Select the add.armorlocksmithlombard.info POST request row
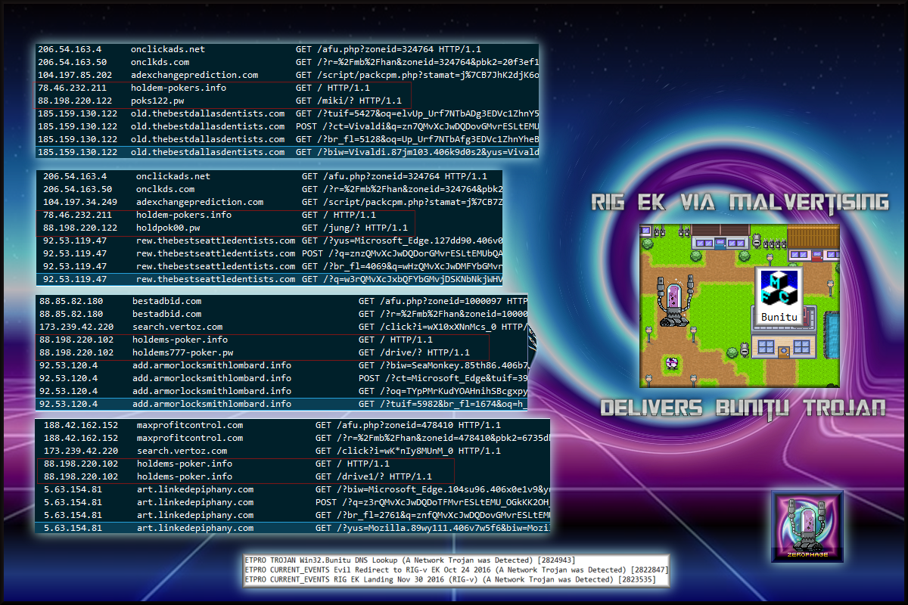908x605 pixels. 281,378
